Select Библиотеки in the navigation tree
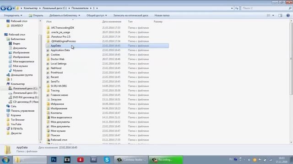The height and width of the screenshot is (164, 293). 18,39
